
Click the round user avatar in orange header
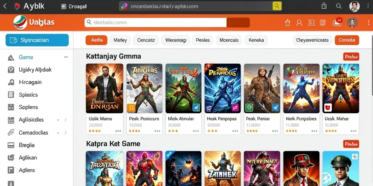coord(352,23)
